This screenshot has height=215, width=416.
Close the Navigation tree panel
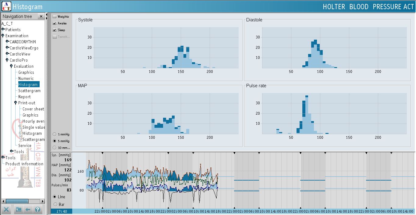point(41,16)
